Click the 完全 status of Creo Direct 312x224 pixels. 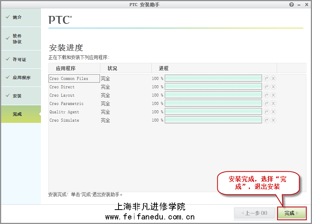[105, 87]
